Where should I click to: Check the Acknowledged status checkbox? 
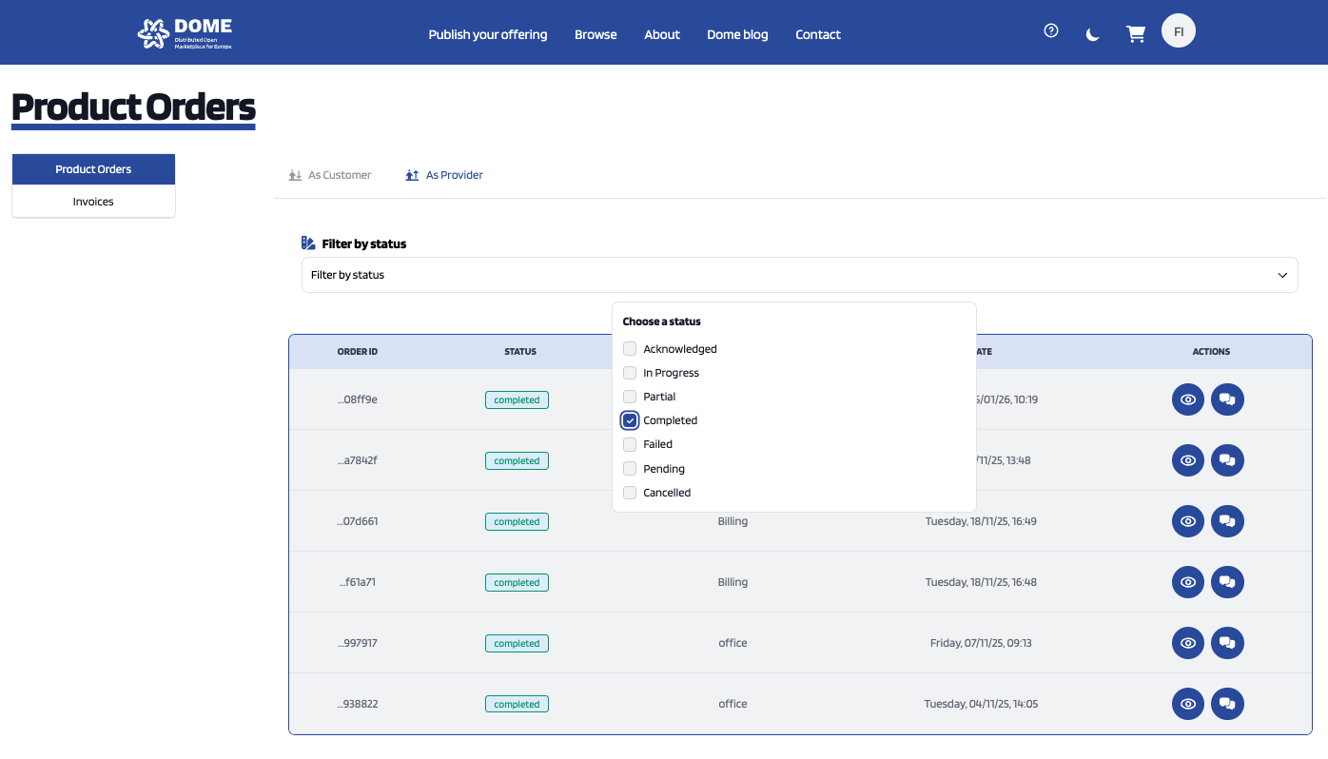tap(630, 349)
